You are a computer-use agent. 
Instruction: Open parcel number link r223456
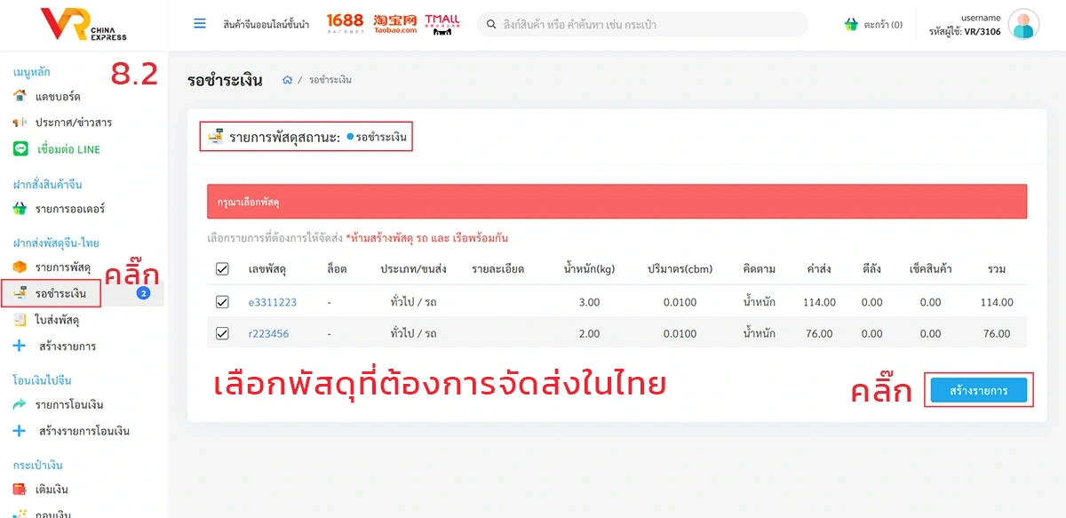(268, 334)
